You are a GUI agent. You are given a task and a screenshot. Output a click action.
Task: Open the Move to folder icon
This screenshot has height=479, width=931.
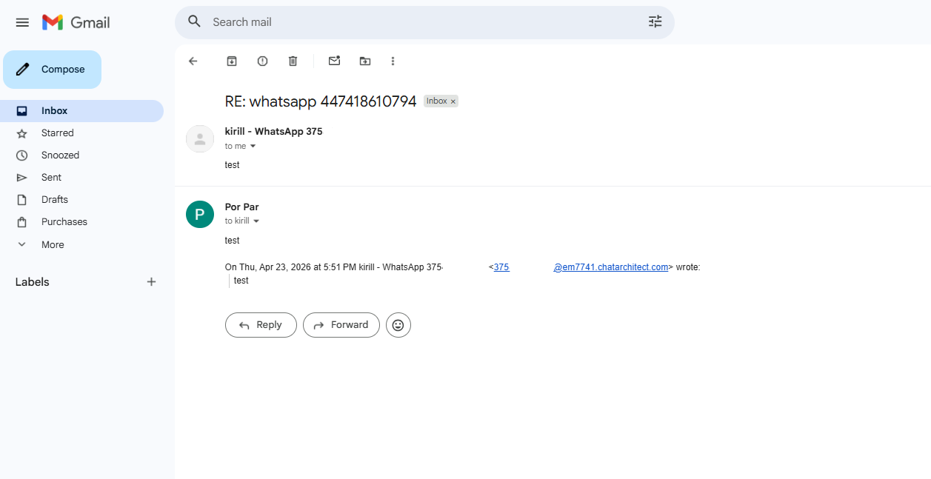(365, 61)
